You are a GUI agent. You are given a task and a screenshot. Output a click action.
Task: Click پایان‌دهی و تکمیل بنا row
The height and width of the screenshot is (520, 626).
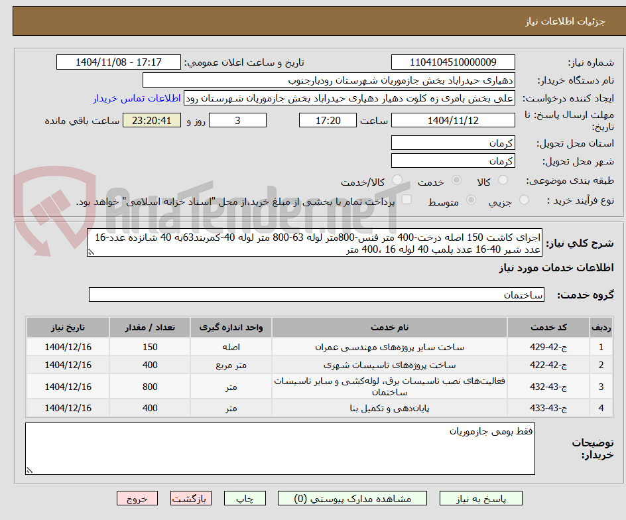click(320, 408)
